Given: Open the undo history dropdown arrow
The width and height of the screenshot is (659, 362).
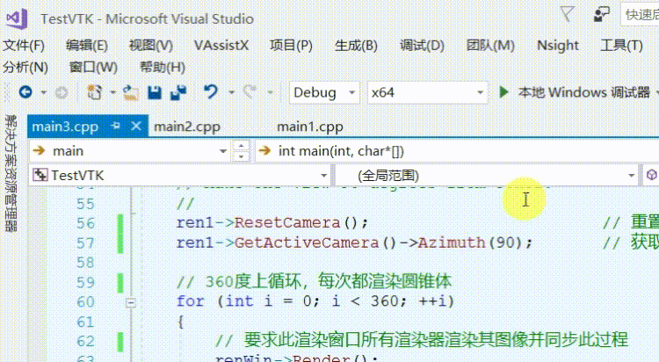Looking at the screenshot, I should pyautogui.click(x=231, y=92).
